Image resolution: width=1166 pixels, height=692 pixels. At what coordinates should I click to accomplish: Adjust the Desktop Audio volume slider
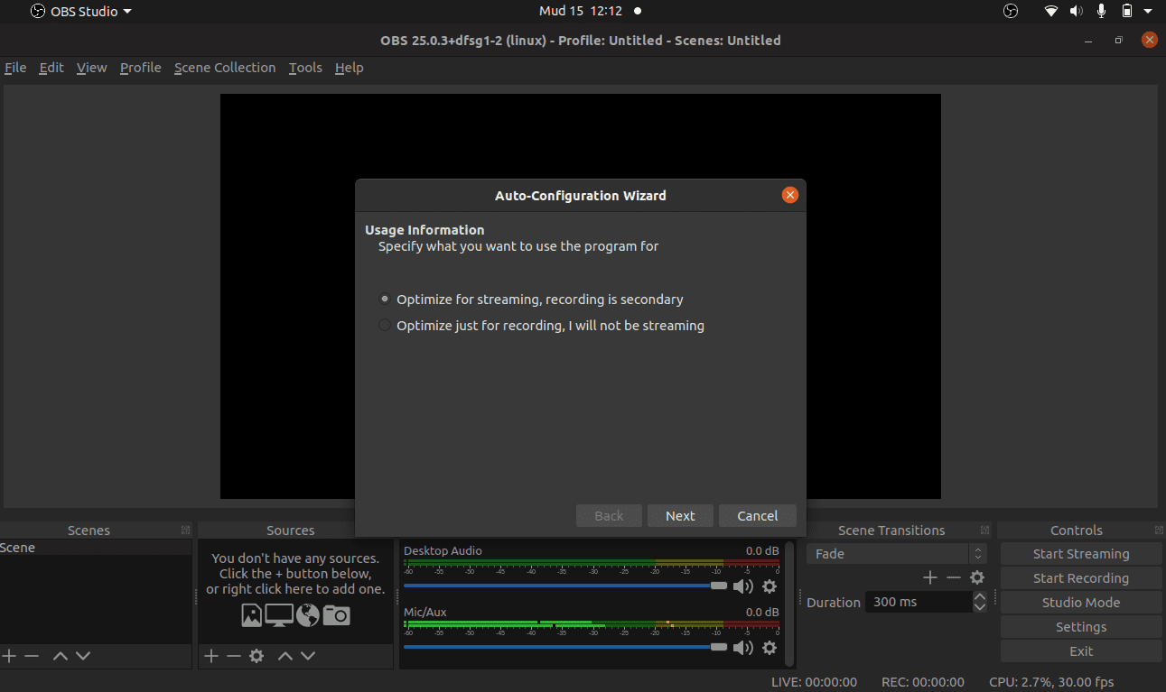tap(565, 586)
